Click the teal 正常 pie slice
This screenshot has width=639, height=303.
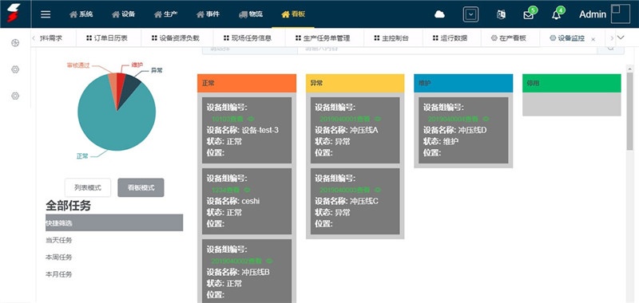pyautogui.click(x=118, y=126)
